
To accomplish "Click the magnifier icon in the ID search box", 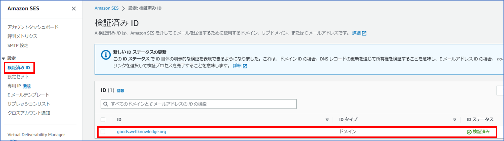I will click(106, 104).
